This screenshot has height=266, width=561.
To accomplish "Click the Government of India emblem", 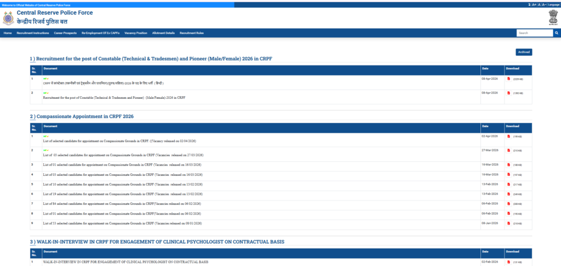I will coord(552,17).
